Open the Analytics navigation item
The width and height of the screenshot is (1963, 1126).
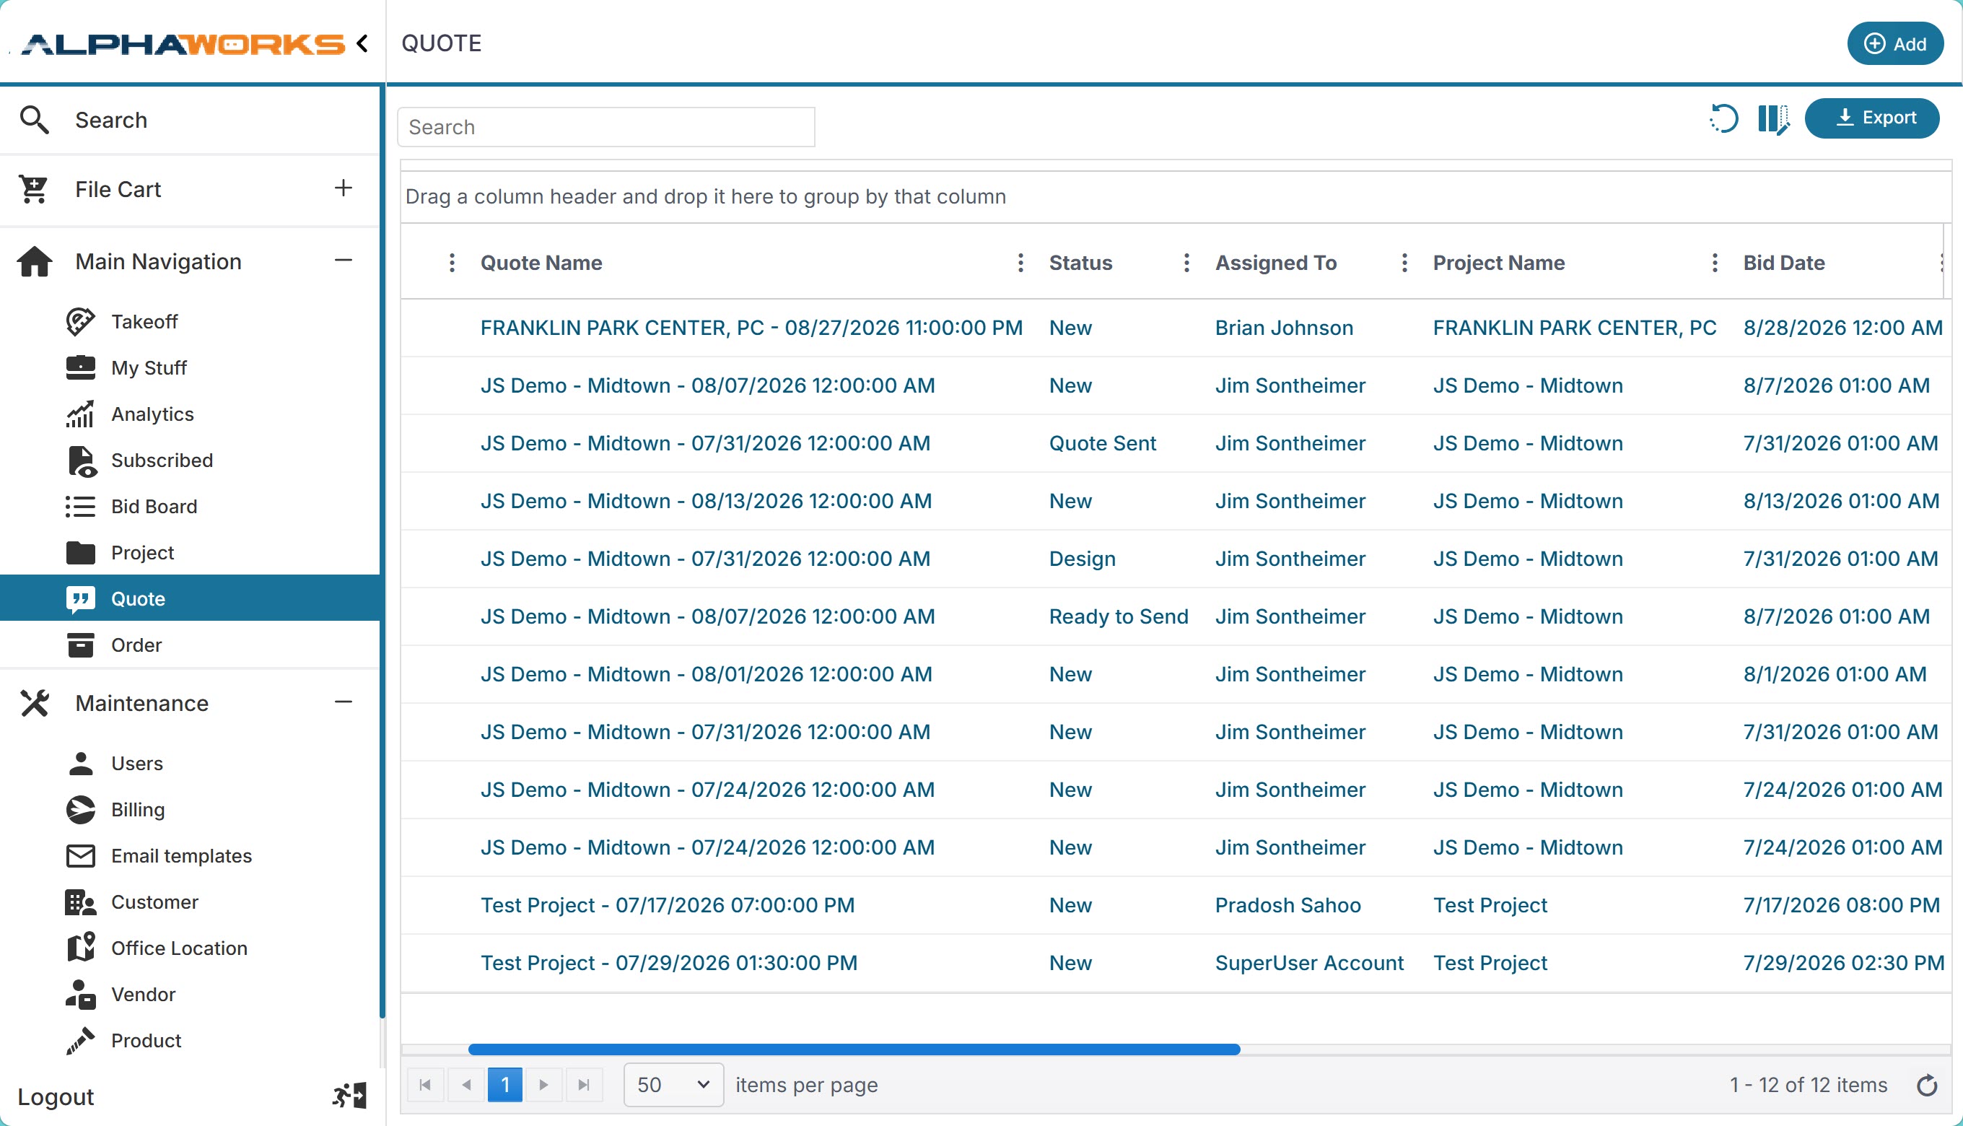pos(191,414)
